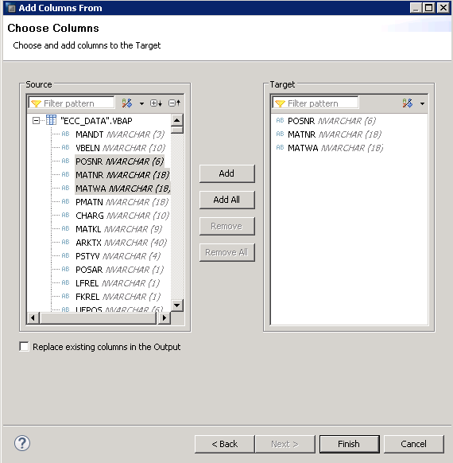Open the Target sort options dropdown arrow
This screenshot has width=453, height=463.
click(x=422, y=103)
